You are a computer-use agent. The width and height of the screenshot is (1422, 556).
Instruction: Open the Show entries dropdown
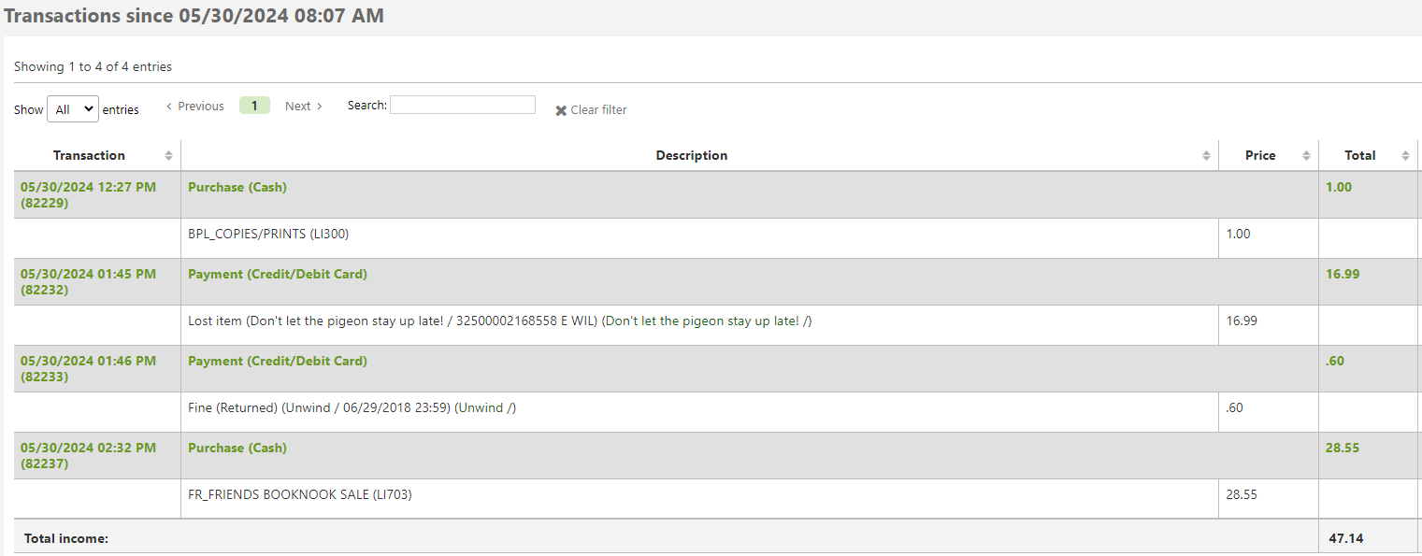tap(73, 109)
